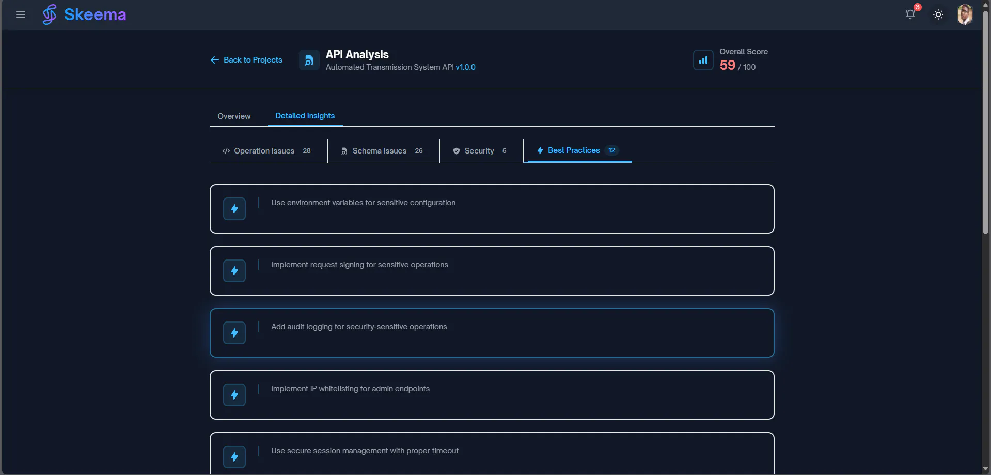Viewport: 991px width, 475px height.
Task: Select the Detailed Insights tab
Action: [305, 116]
